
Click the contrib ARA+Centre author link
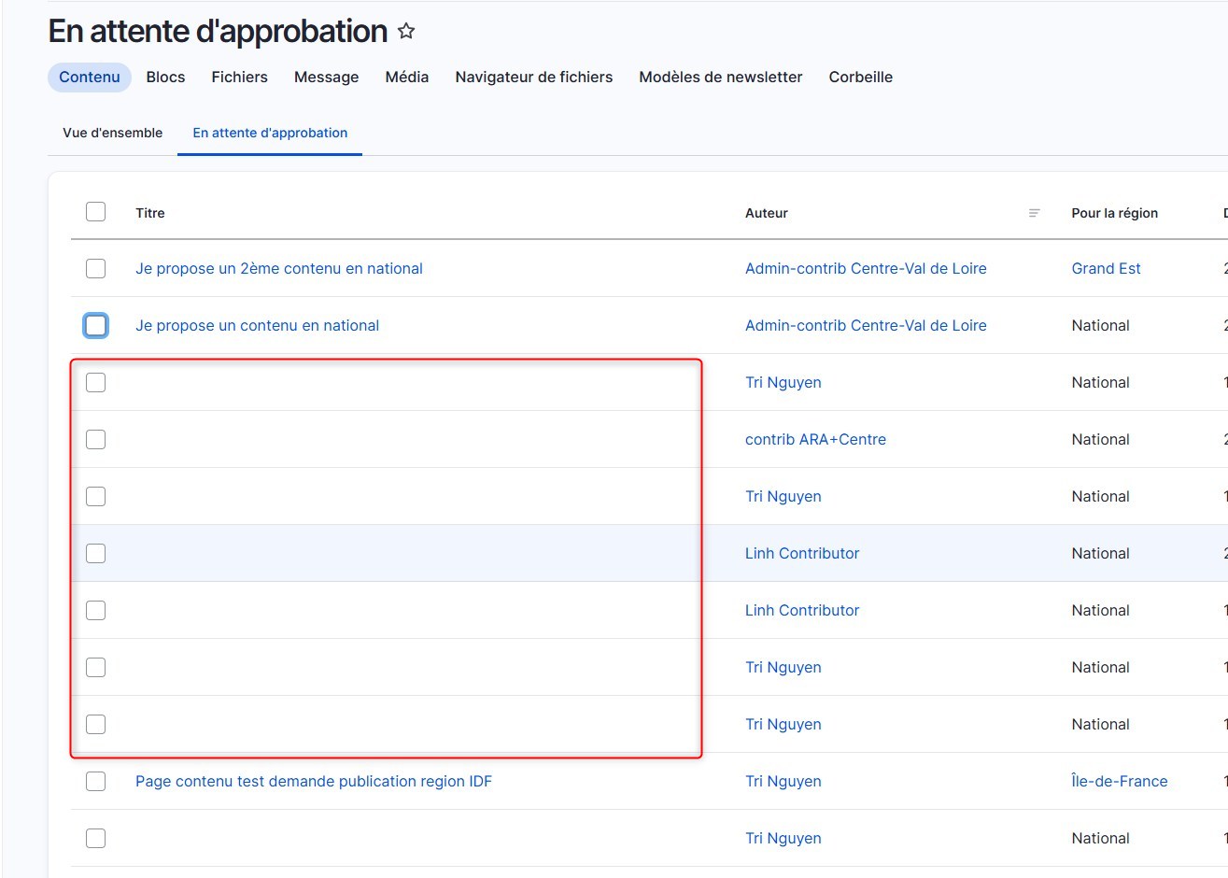click(815, 440)
